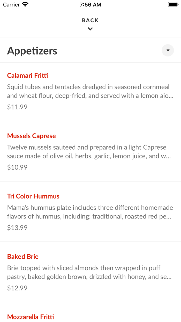181x322 pixels.
Task: Tap the circular arrow next to Appetizers
Action: coord(168,50)
